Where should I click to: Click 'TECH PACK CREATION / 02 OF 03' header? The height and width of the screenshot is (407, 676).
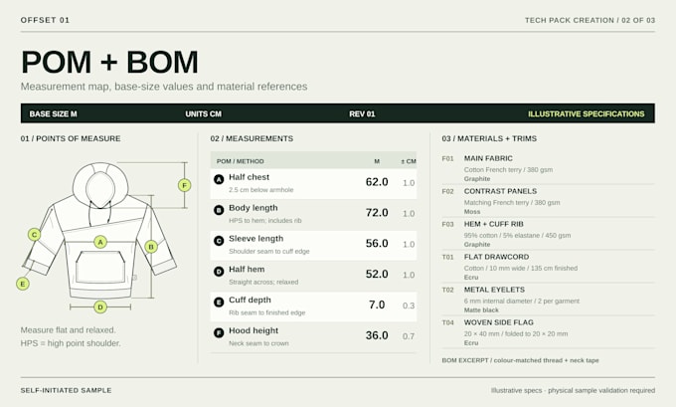pyautogui.click(x=590, y=20)
